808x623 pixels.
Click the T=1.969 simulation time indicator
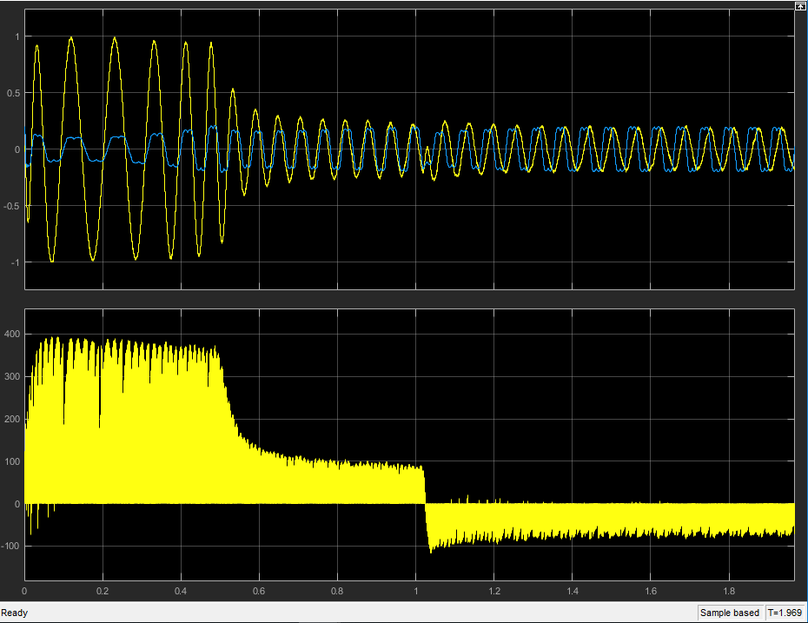click(x=784, y=613)
